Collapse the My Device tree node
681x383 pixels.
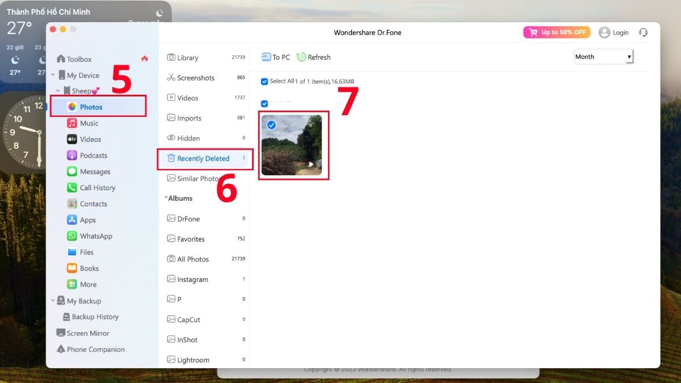pos(53,75)
